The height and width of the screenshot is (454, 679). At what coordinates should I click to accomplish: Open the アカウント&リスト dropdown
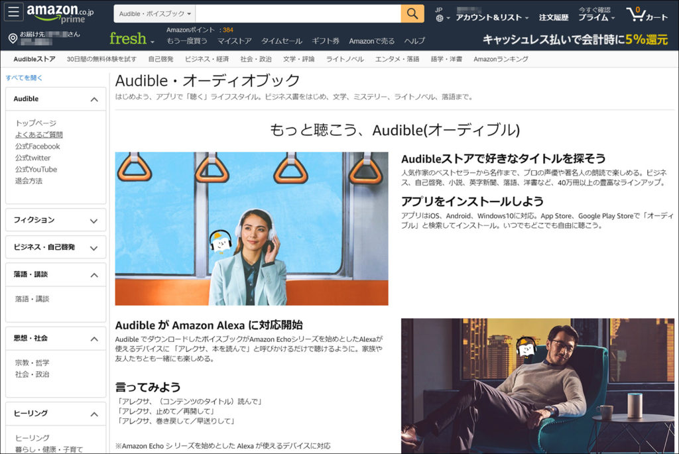click(492, 17)
